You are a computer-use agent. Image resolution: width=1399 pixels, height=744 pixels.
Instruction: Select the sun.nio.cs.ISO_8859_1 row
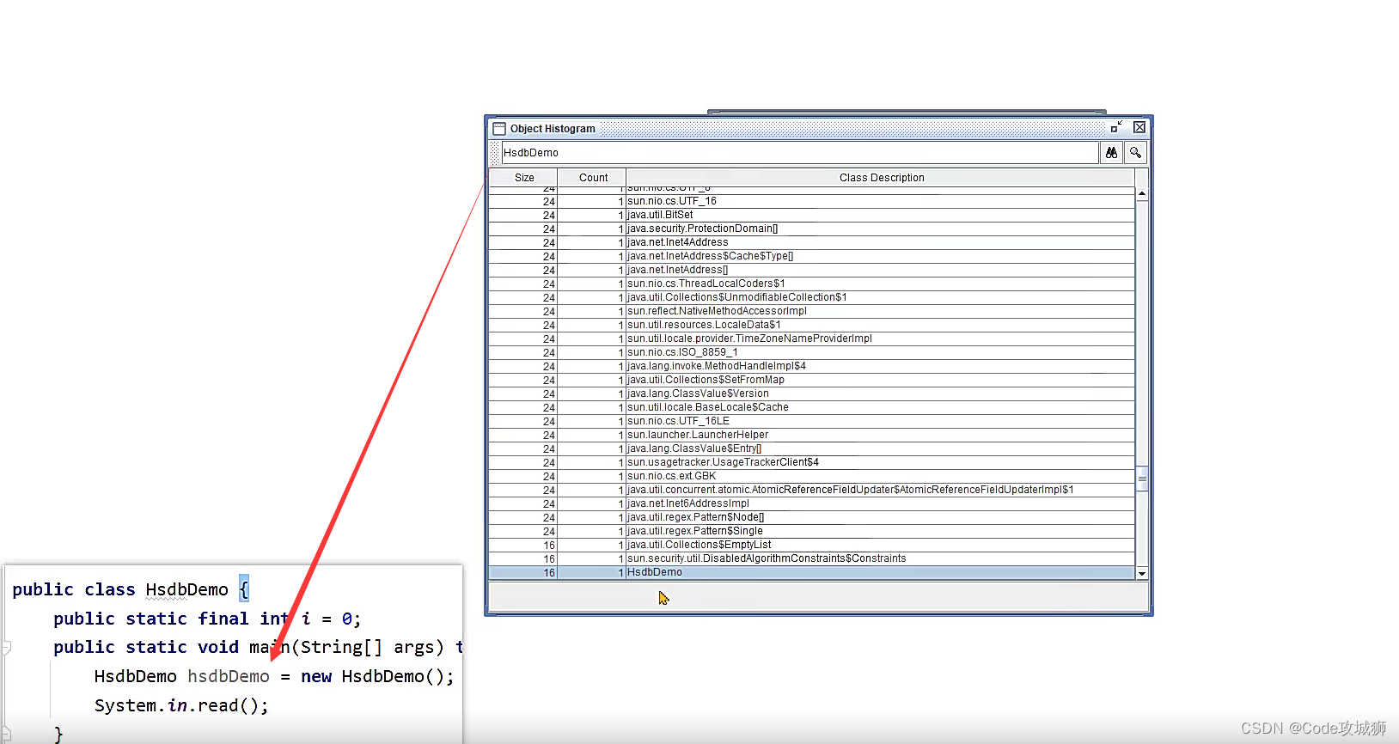[812, 352]
